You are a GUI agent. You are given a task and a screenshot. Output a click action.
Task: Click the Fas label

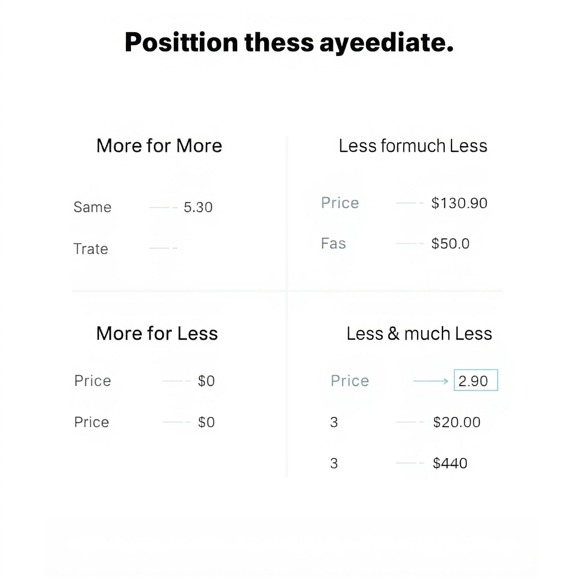(334, 243)
